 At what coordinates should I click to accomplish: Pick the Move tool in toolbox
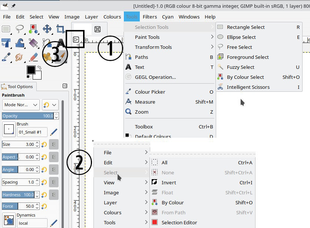pyautogui.click(x=47, y=29)
